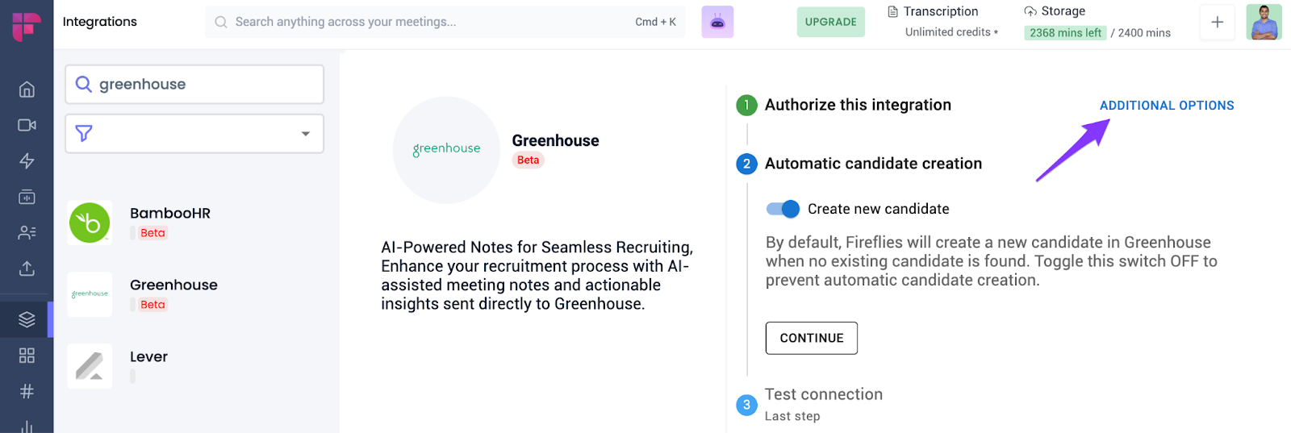Click the lightning bolt sidebar icon
This screenshot has width=1291, height=433.
(x=27, y=160)
